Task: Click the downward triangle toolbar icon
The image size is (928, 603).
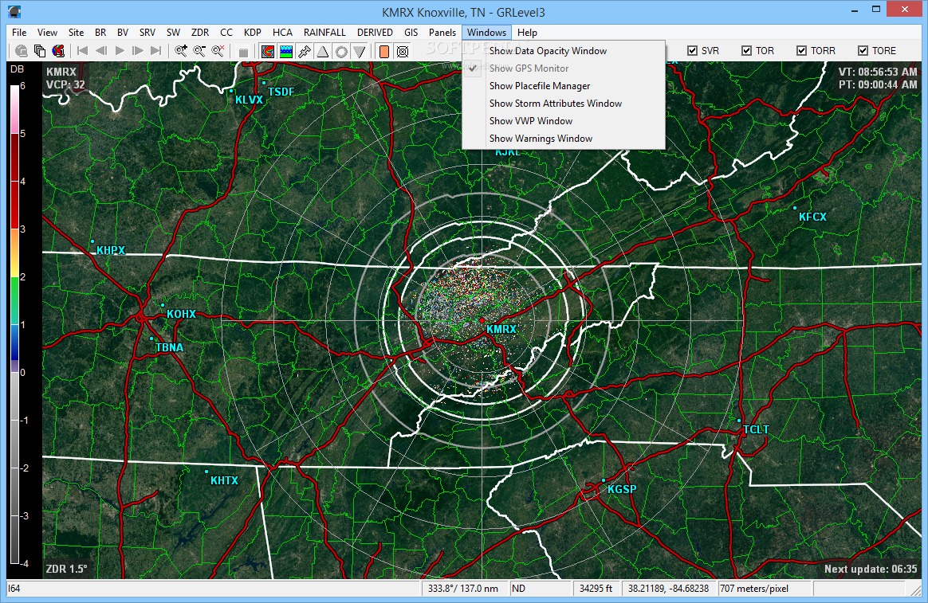Action: [360, 52]
